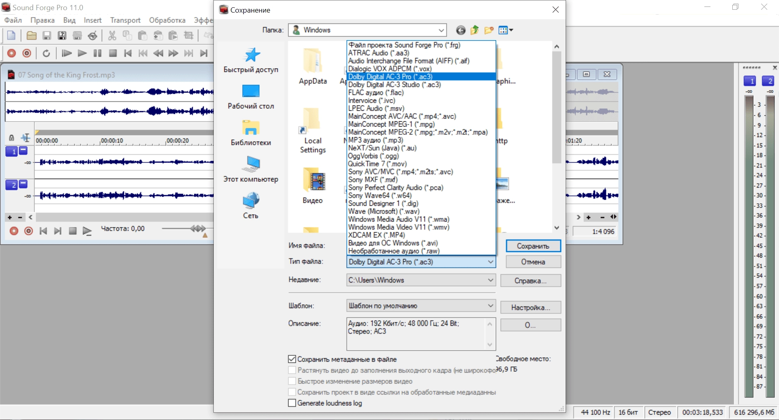Open the Обработка menu
Screen dimensions: 779x420
pos(167,20)
